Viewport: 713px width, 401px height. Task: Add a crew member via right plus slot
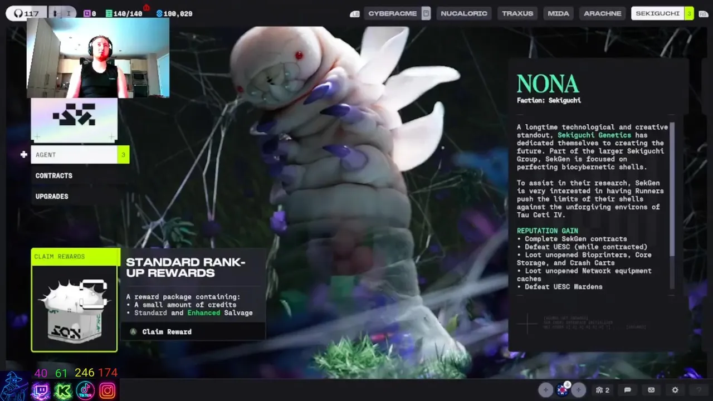click(579, 390)
